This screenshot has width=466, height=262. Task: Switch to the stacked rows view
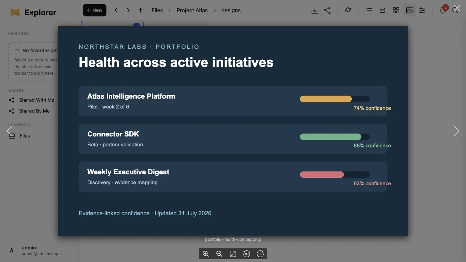point(382,10)
